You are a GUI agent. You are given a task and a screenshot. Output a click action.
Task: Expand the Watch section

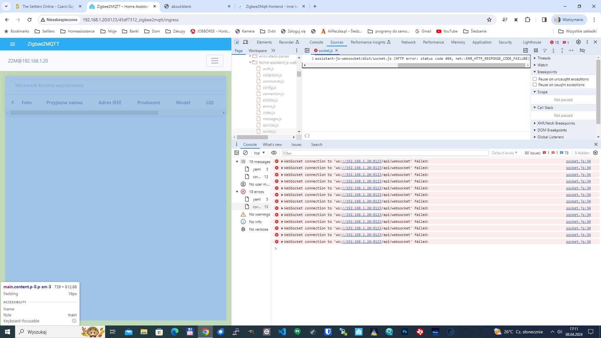(x=542, y=65)
